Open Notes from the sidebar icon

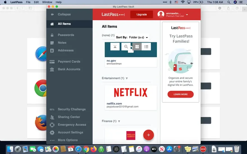click(x=52, y=43)
